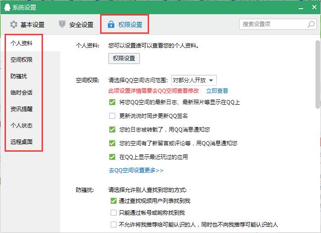Click the gear icon for 基本设置

pos(14,25)
